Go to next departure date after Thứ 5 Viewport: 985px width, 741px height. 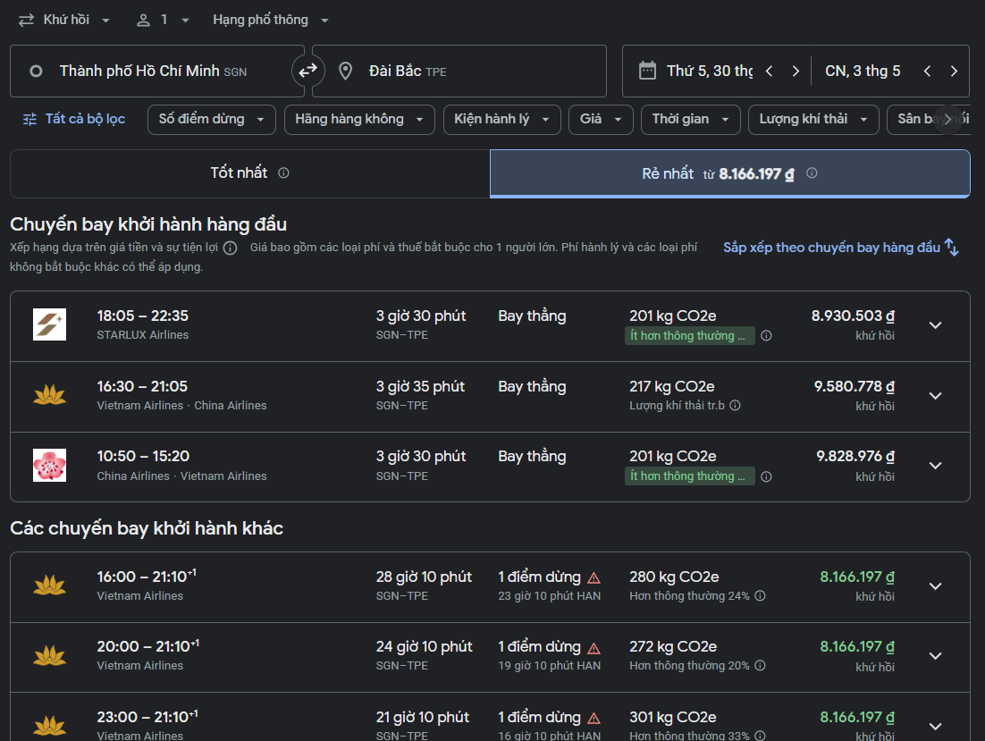click(x=796, y=72)
